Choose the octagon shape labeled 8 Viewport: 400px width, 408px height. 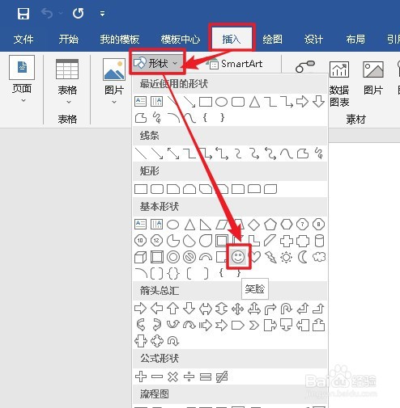click(318, 225)
